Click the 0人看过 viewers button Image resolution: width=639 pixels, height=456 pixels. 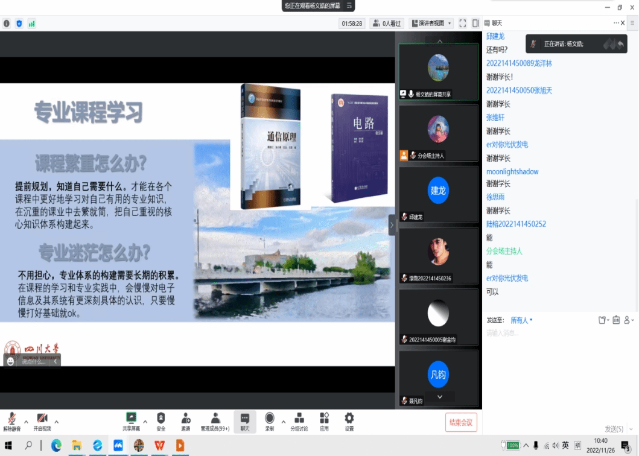pyautogui.click(x=387, y=23)
